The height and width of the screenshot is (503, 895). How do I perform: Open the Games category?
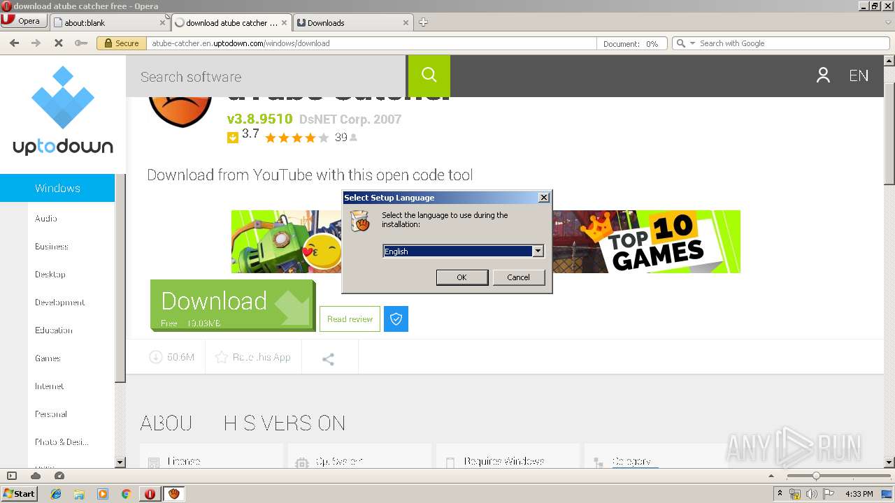click(x=48, y=358)
